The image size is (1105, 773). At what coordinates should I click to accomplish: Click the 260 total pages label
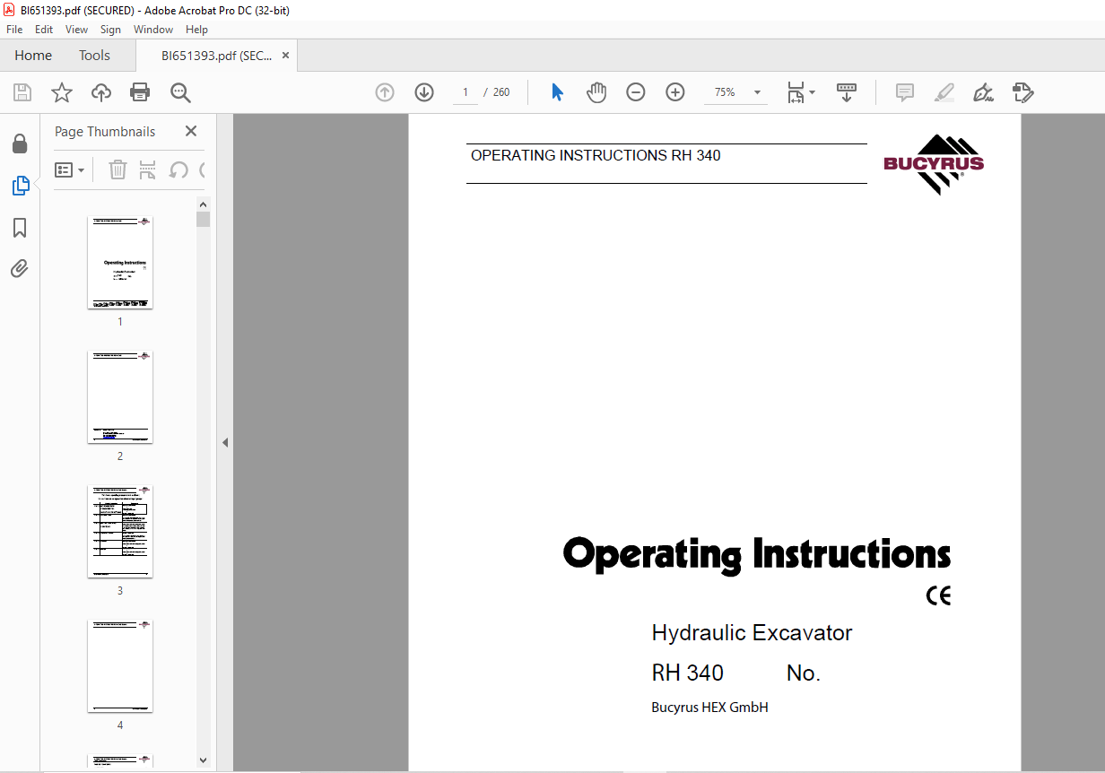tap(501, 92)
